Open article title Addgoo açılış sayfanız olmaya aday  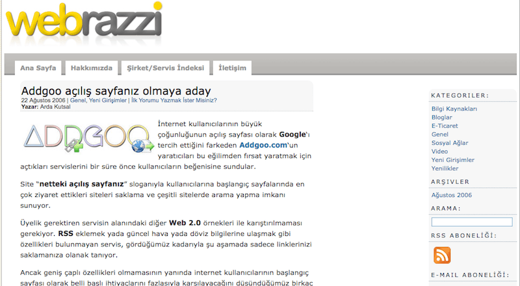click(x=116, y=90)
